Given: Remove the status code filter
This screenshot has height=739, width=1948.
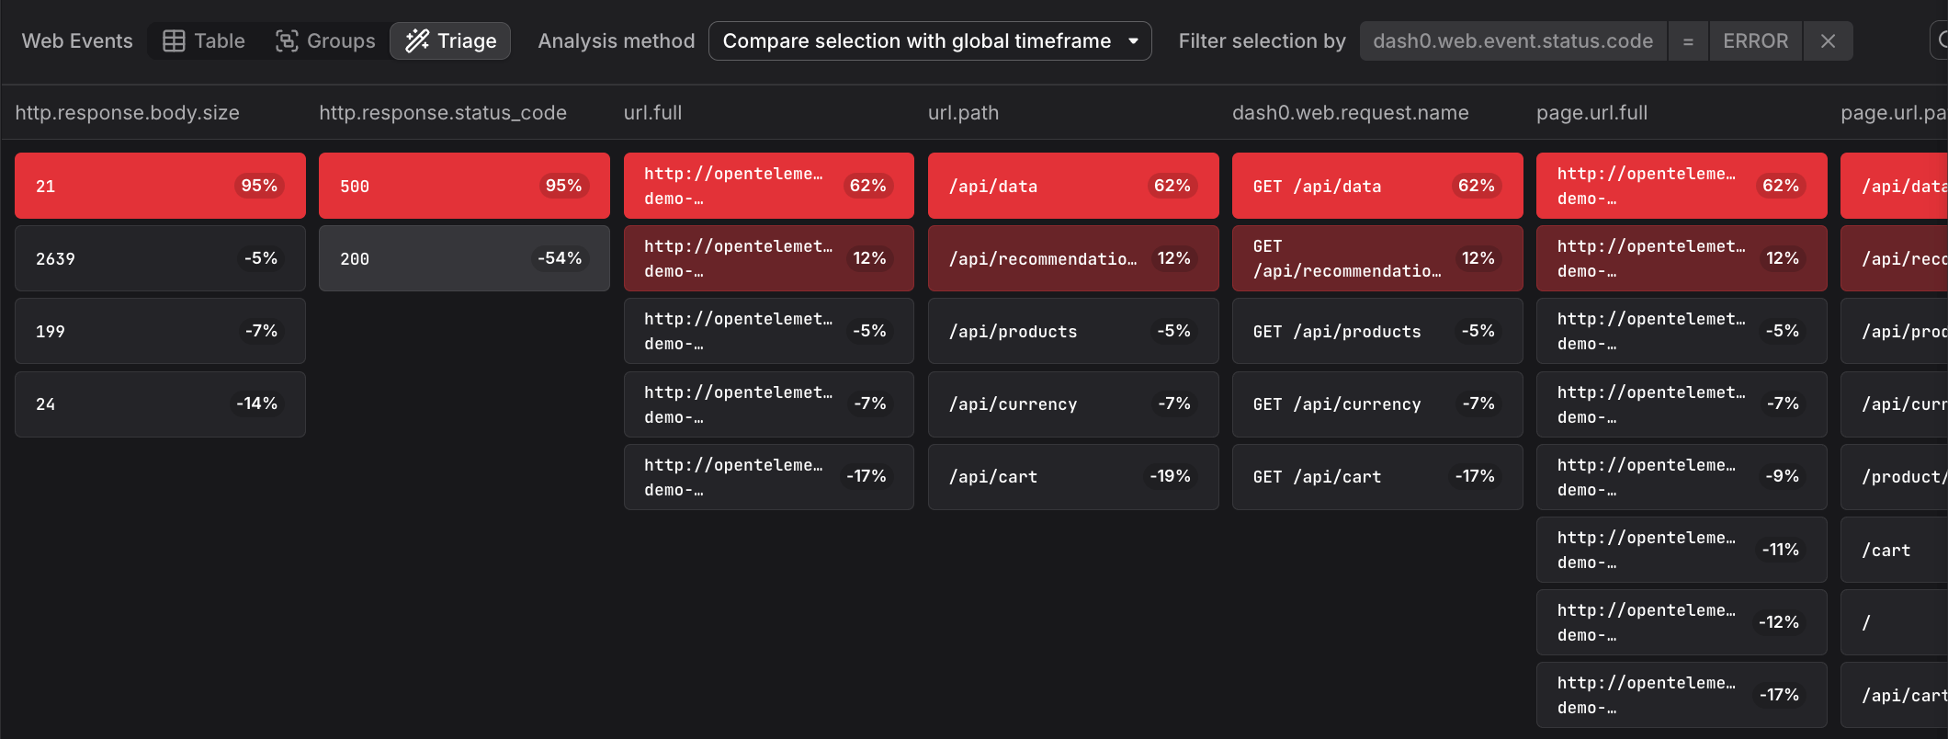Looking at the screenshot, I should (x=1828, y=40).
